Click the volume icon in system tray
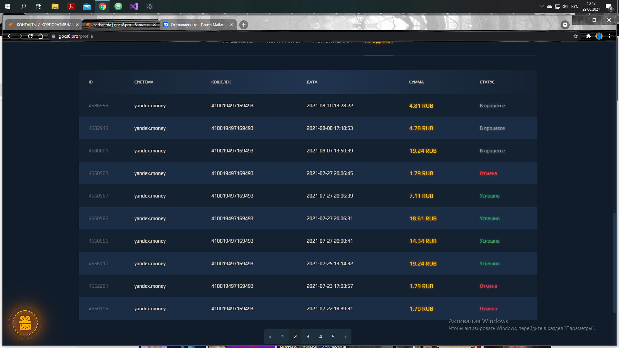Viewport: 619px width, 348px height. 565,6
